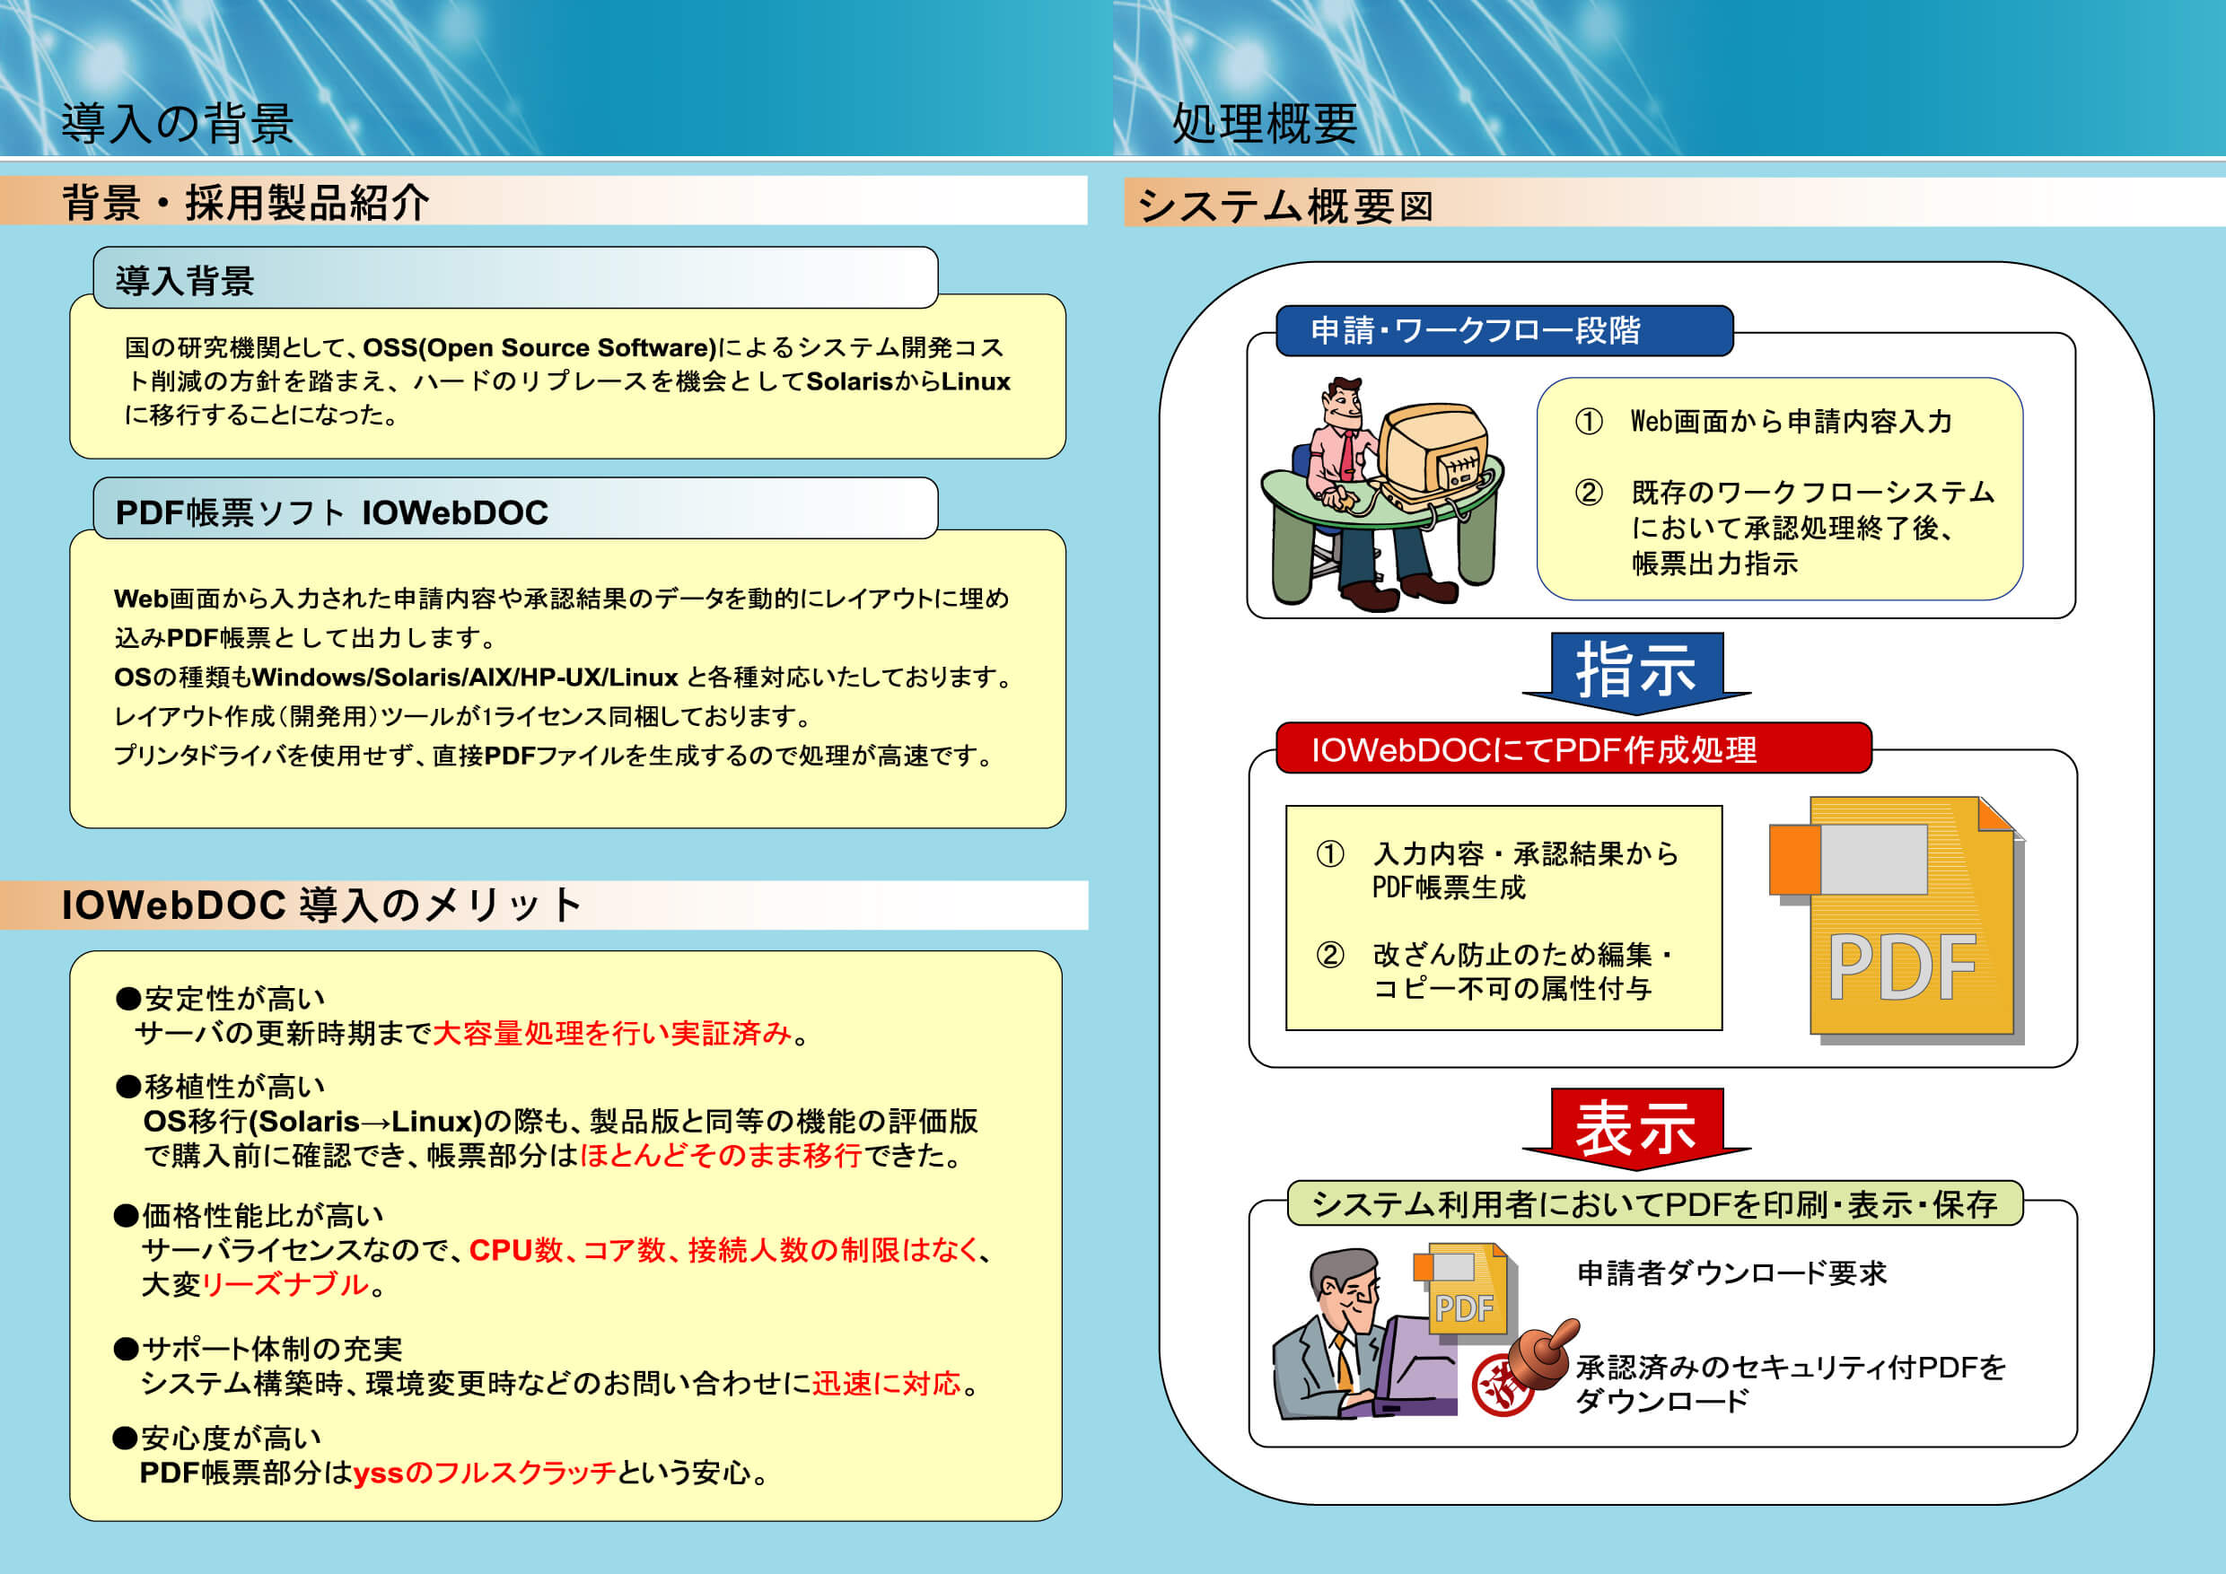This screenshot has height=1574, width=2226.
Task: Click the ●安定性が高い bullet
Action: tap(219, 998)
